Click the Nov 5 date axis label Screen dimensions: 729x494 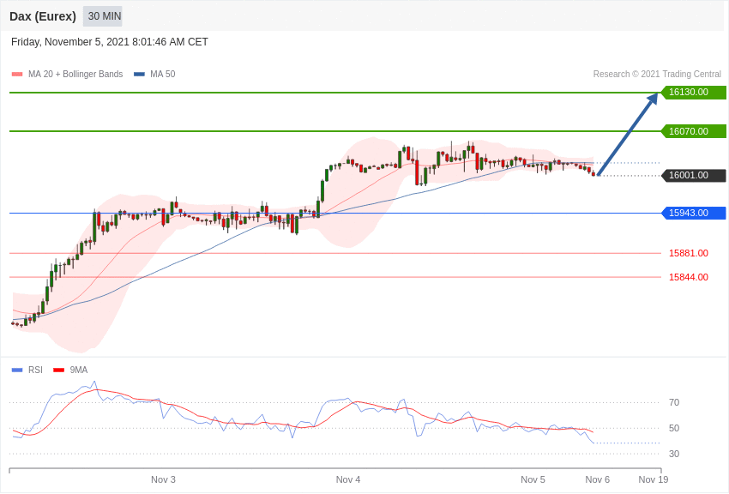pyautogui.click(x=533, y=479)
